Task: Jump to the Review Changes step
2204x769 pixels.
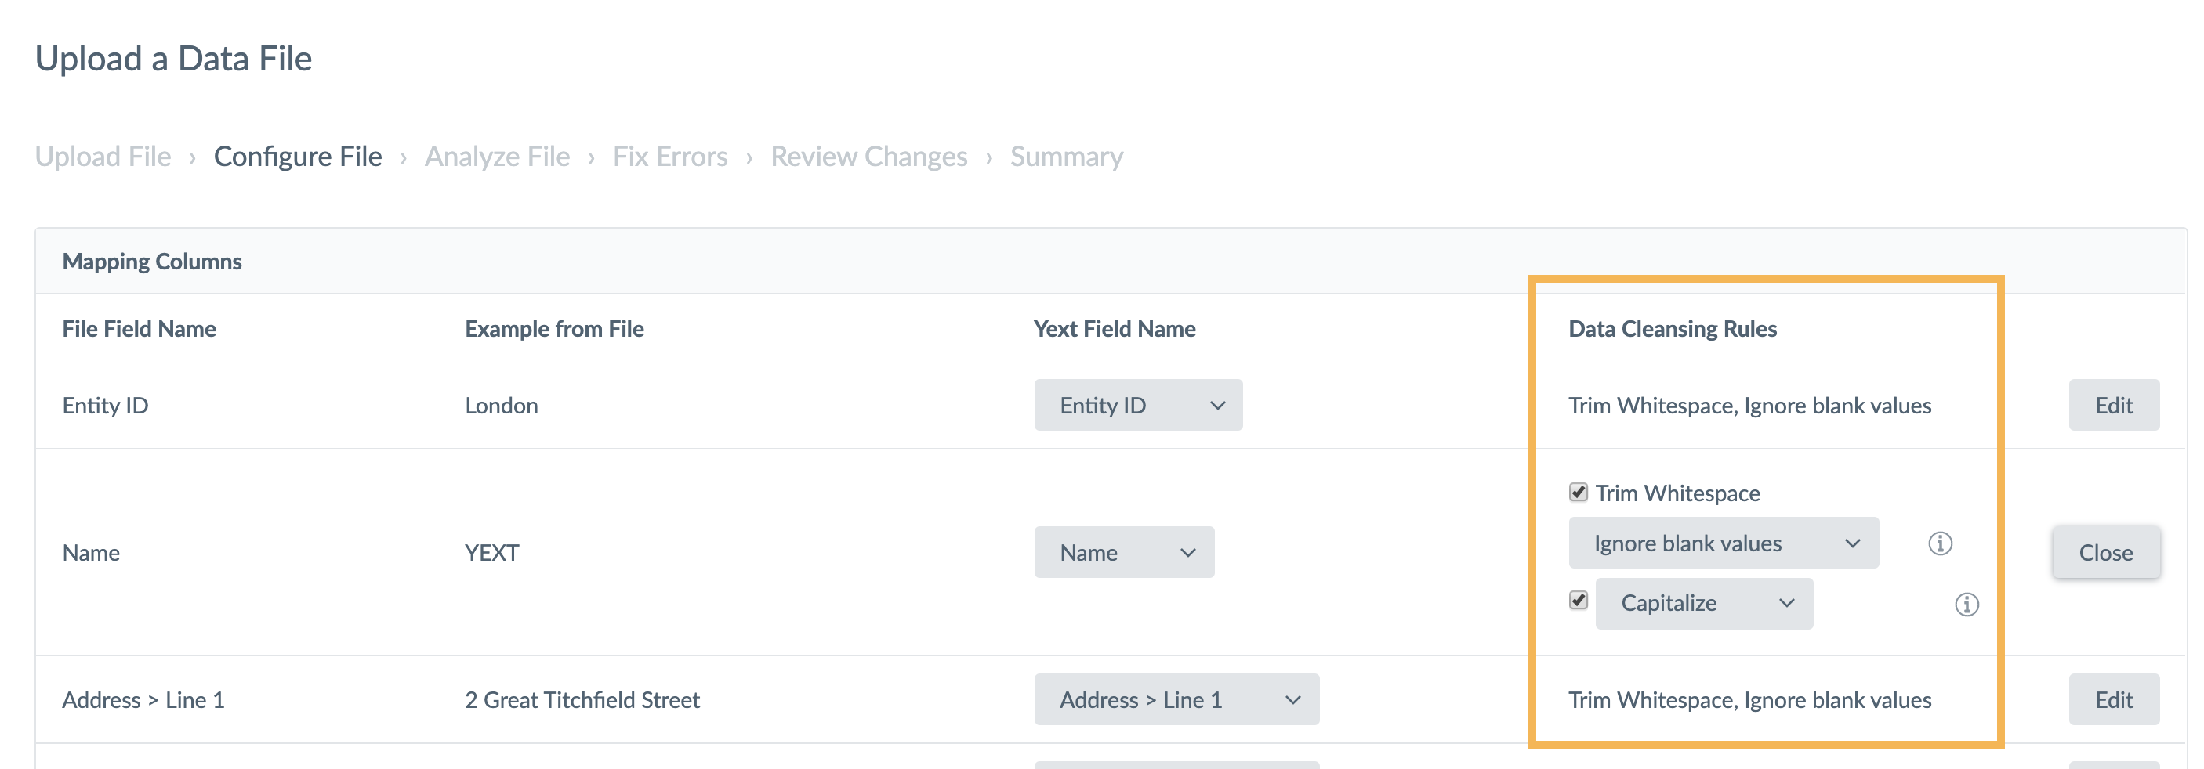Action: 868,157
